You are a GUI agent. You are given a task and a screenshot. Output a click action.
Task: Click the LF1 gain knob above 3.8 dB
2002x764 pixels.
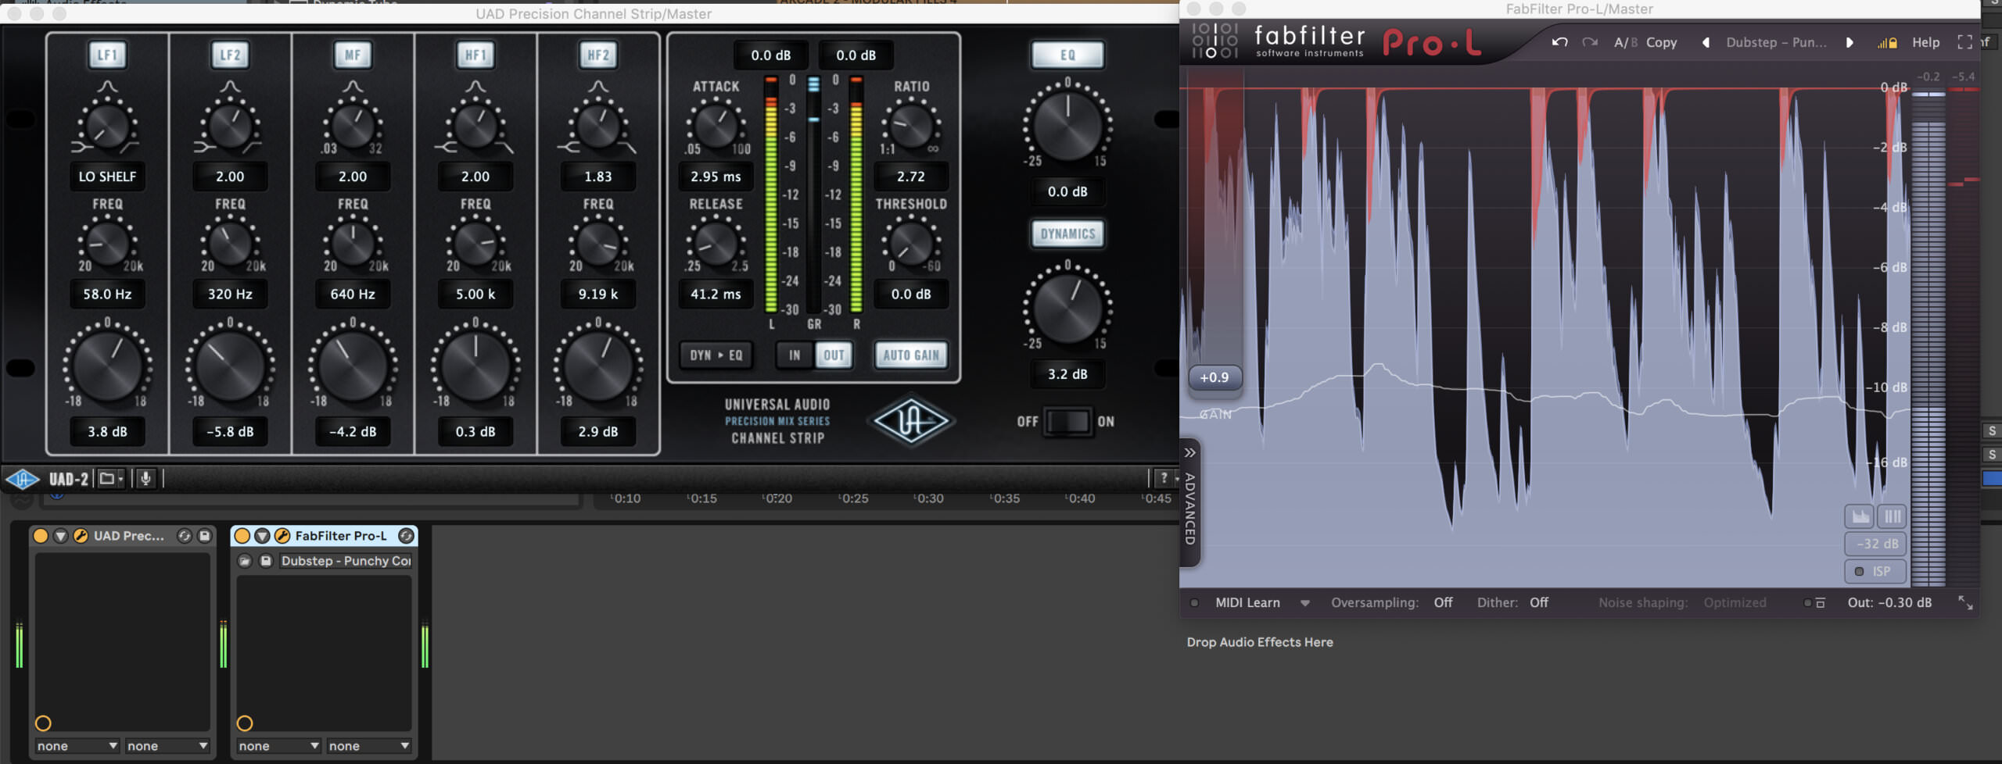click(107, 366)
